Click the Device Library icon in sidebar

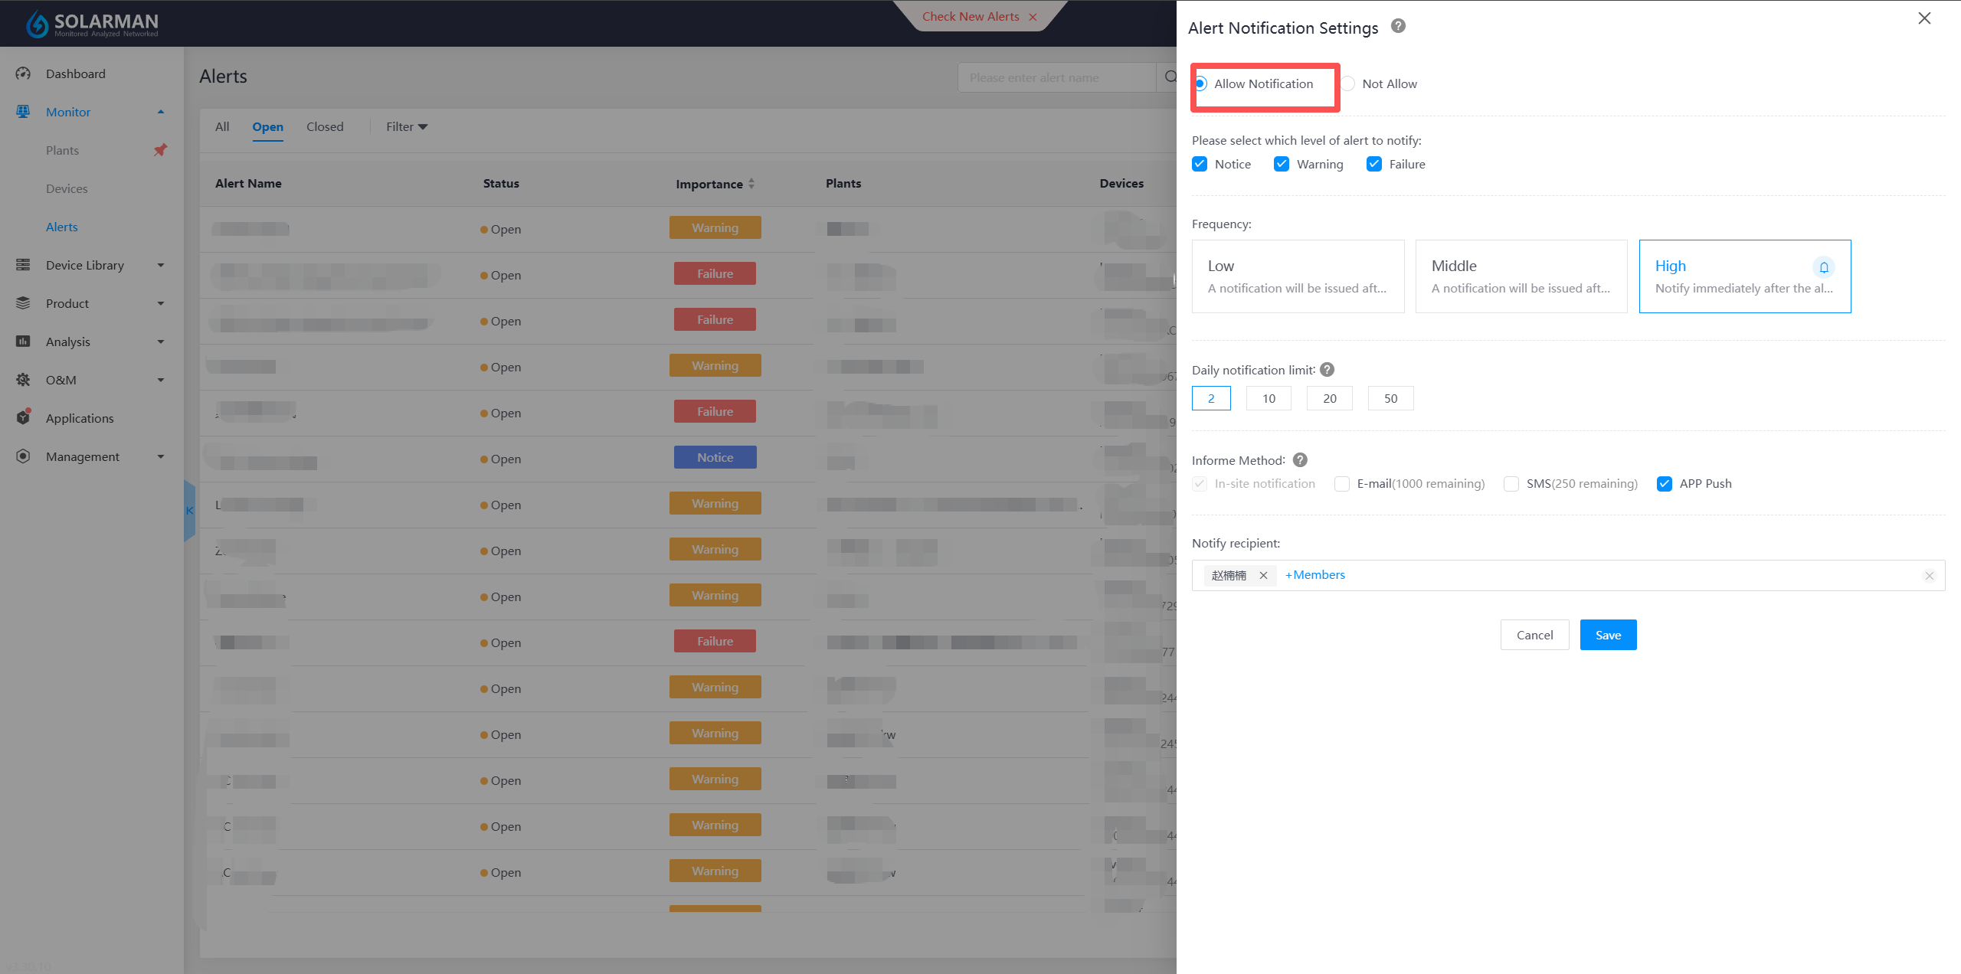click(x=23, y=265)
